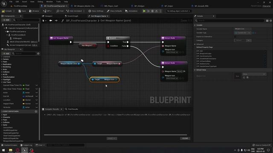Click Add button in Components panel
Screen dimensions: 273x153
coord(6,20)
